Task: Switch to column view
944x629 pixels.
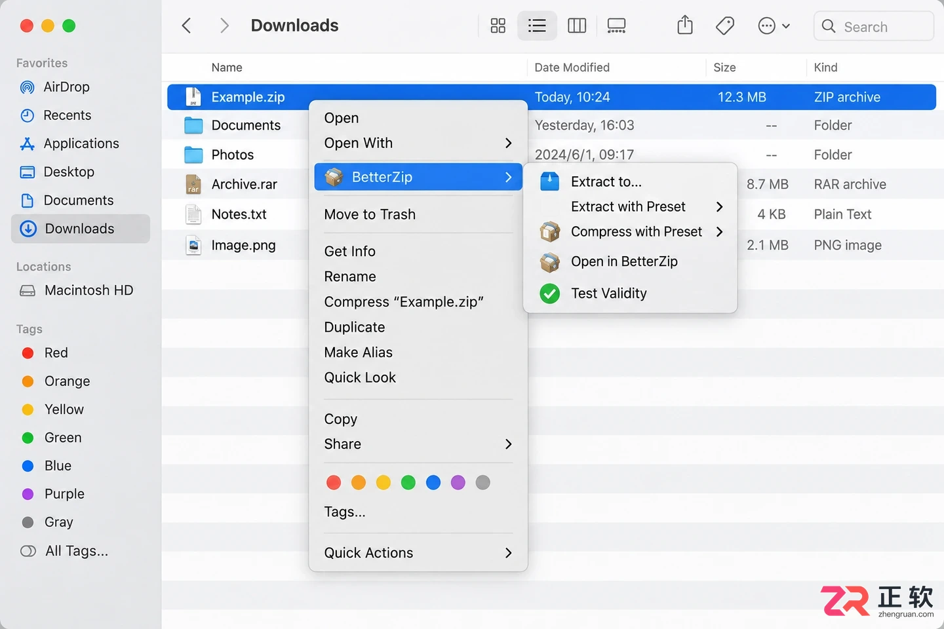Action: (x=577, y=26)
